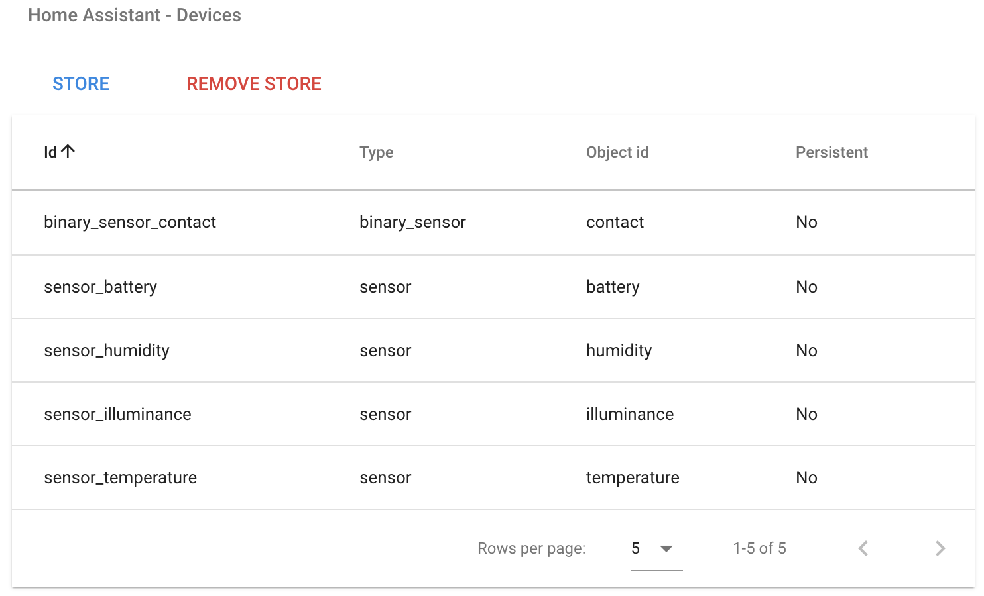Click the binary_sensor type cell
Viewport: 984px width, 596px height.
[x=412, y=223]
